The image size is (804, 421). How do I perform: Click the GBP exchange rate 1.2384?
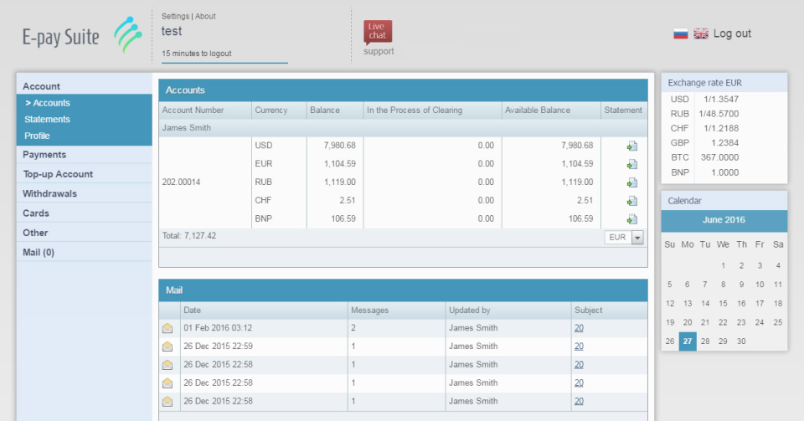coord(724,143)
